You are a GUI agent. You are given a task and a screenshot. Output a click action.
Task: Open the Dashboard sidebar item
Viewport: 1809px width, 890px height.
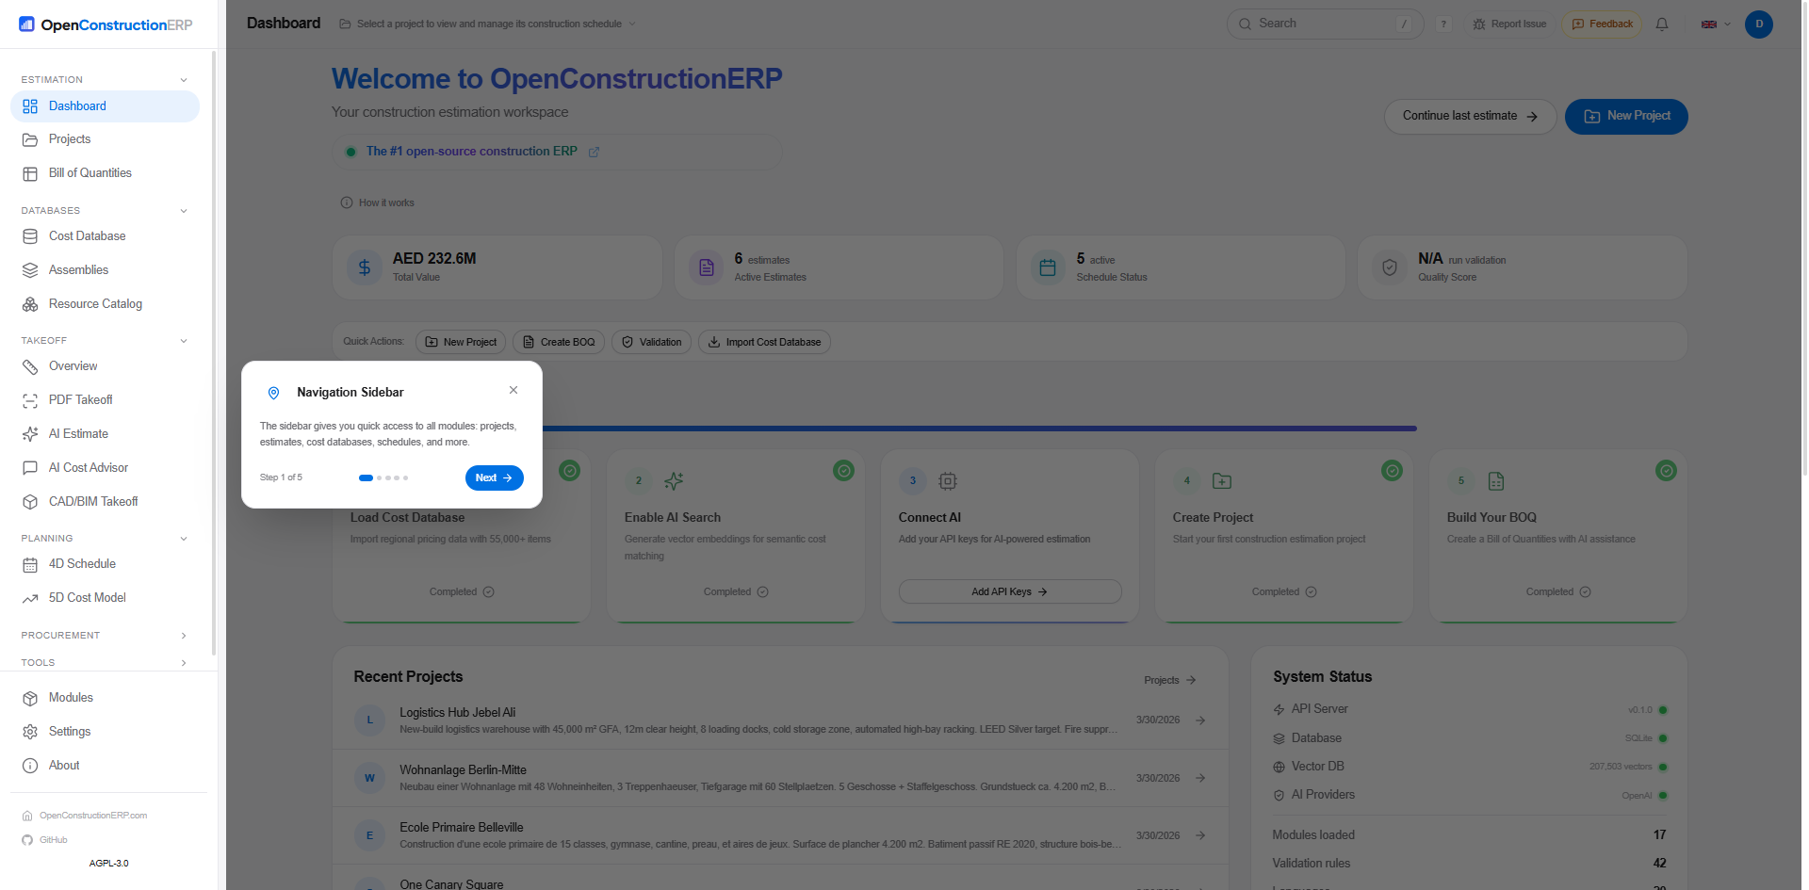click(105, 106)
